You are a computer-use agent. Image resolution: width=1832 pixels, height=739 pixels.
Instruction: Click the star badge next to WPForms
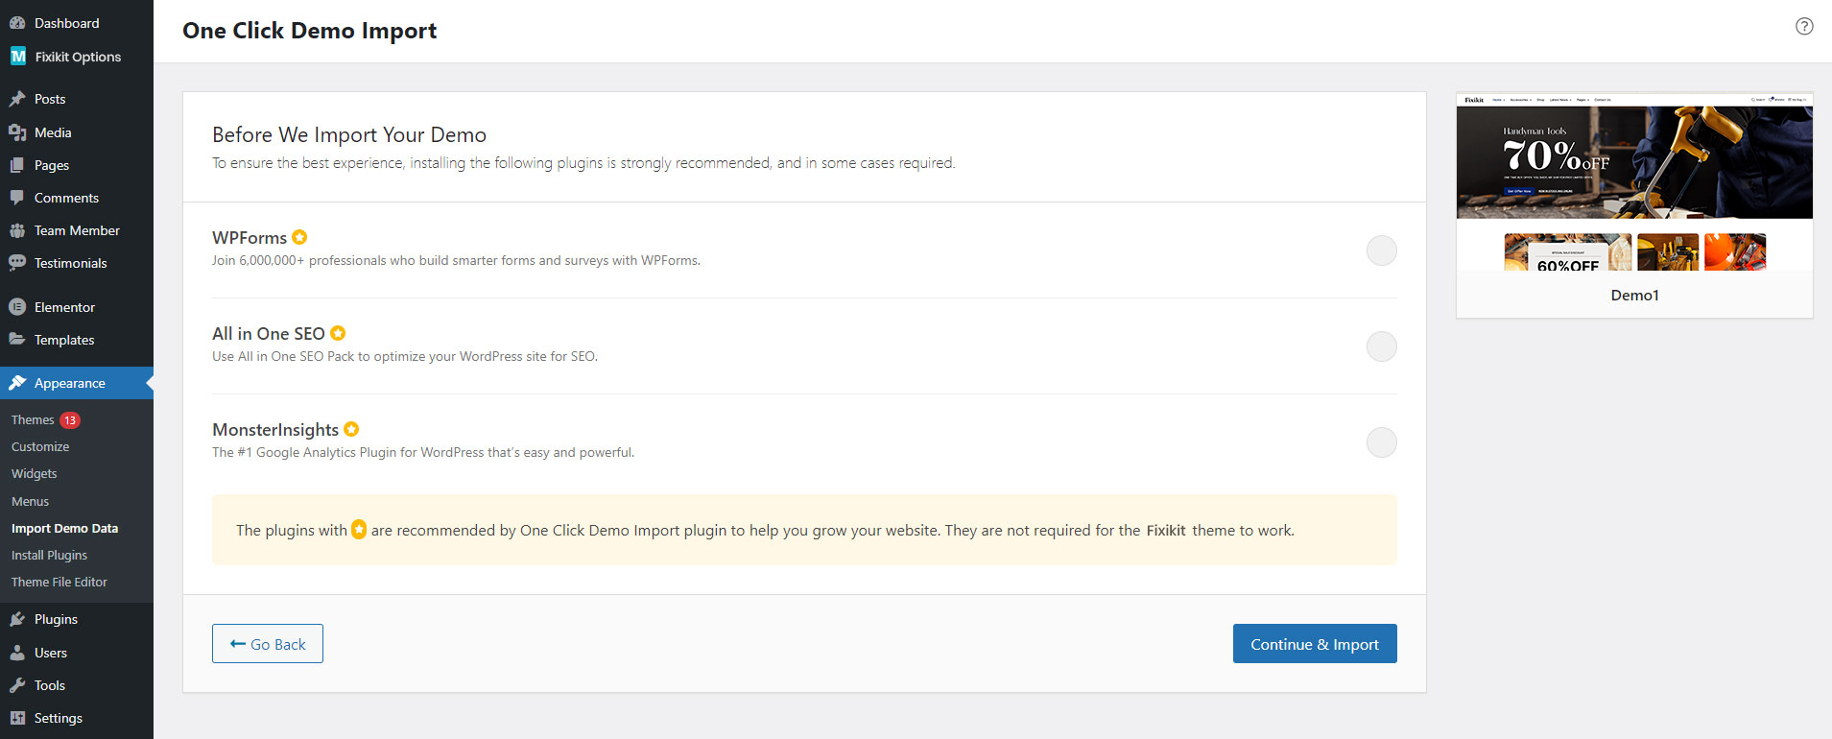[x=299, y=237]
